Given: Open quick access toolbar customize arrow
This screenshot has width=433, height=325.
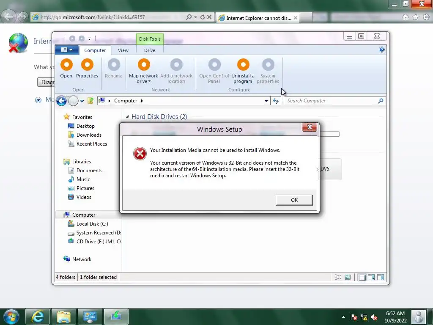Looking at the screenshot, I should click(90, 39).
